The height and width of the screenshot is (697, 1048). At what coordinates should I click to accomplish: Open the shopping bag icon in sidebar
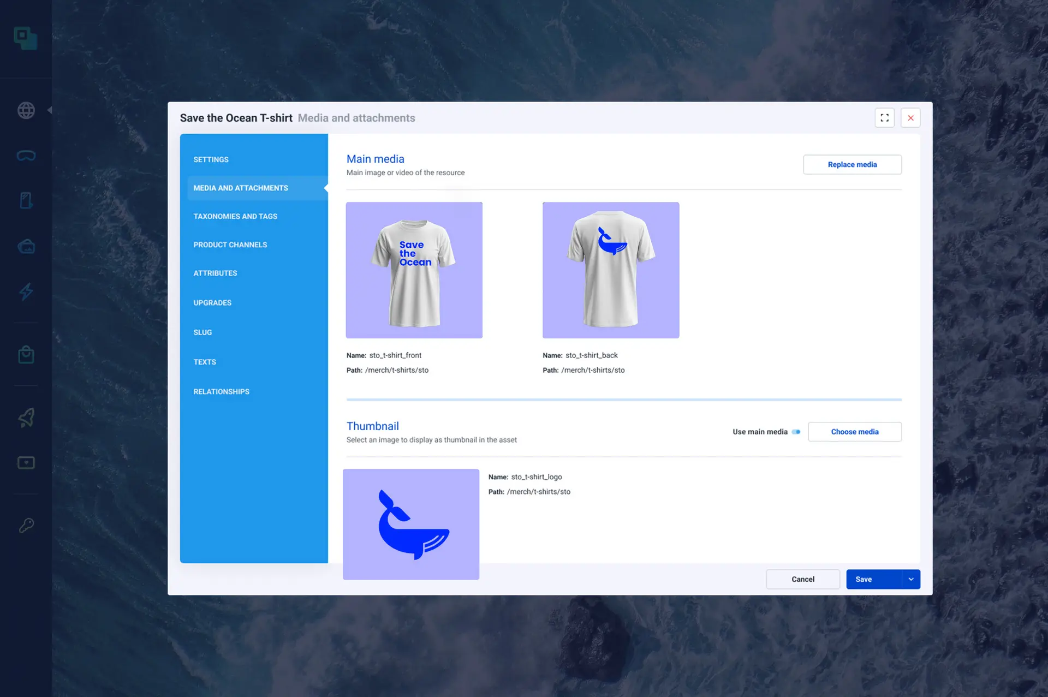(x=26, y=354)
